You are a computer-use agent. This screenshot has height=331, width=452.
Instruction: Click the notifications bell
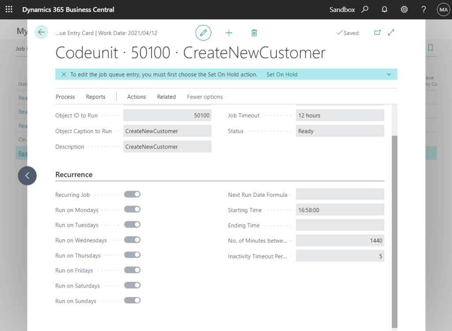pyautogui.click(x=384, y=9)
